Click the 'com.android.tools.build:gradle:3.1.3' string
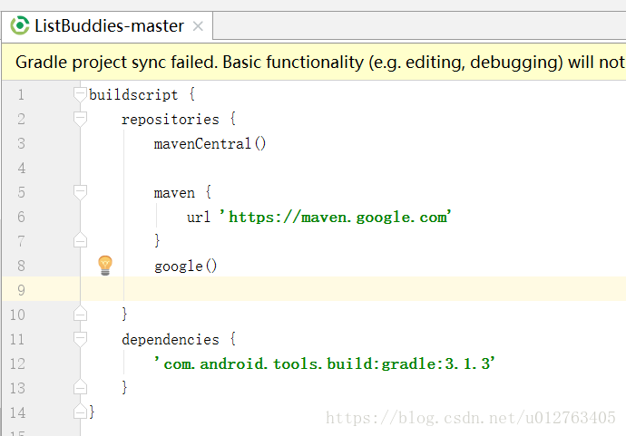The height and width of the screenshot is (436, 626). (325, 363)
